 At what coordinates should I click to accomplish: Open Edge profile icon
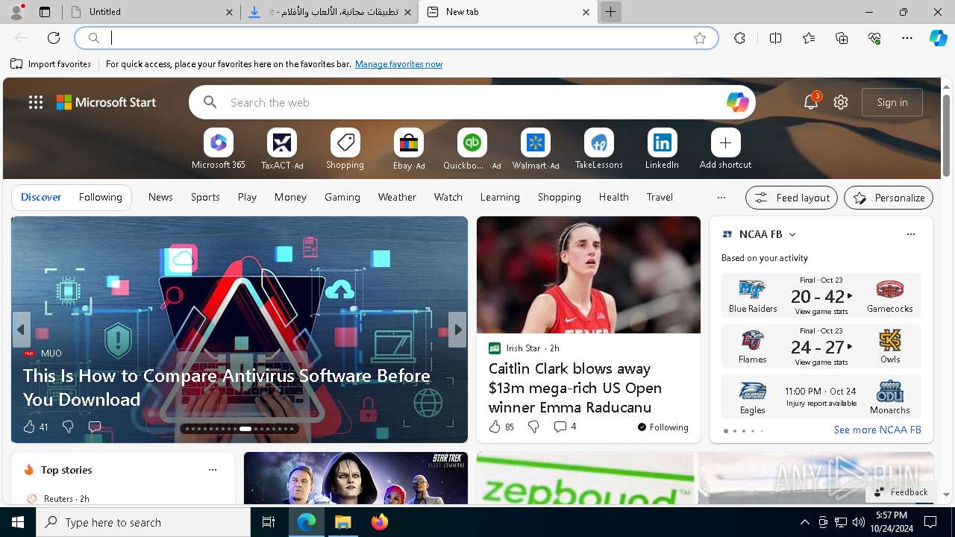click(16, 11)
